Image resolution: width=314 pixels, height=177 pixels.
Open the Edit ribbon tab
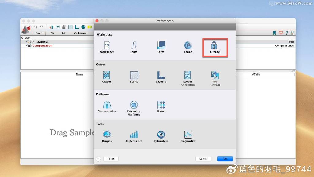coord(64,33)
